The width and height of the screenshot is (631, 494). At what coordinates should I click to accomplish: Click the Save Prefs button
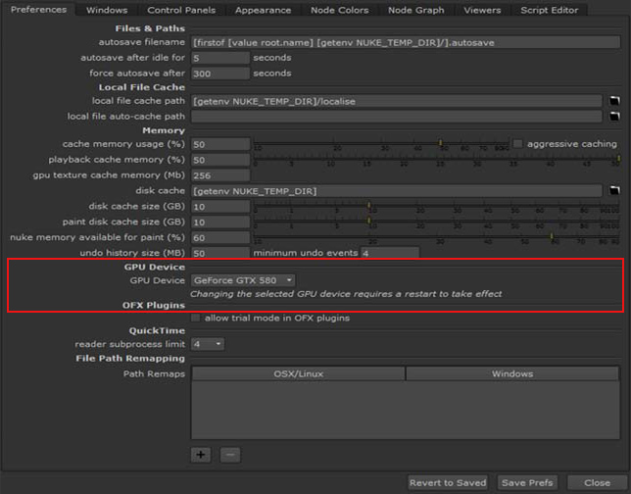(527, 482)
